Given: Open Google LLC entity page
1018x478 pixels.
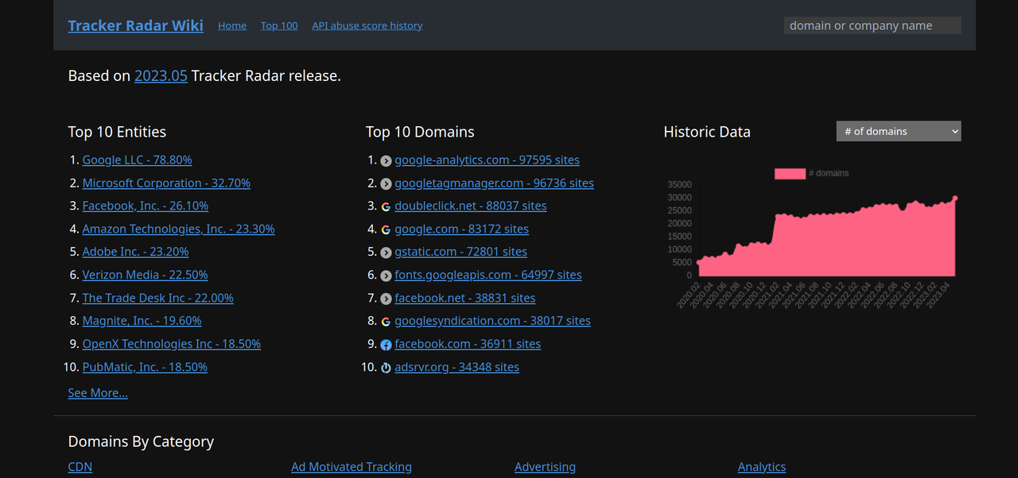Looking at the screenshot, I should click(138, 160).
